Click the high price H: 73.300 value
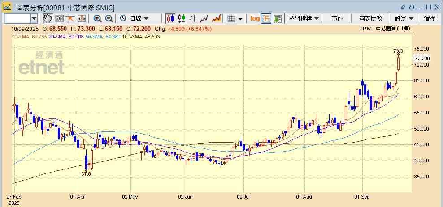This screenshot has height=207, width=443. [x=83, y=29]
